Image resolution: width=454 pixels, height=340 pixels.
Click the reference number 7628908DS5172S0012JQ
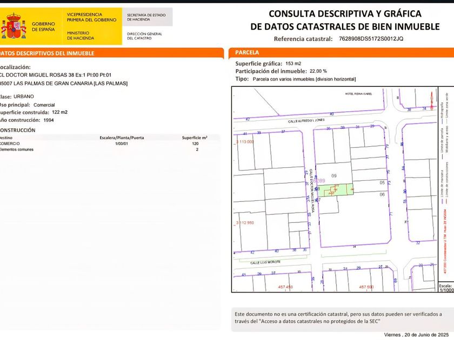pyautogui.click(x=371, y=39)
